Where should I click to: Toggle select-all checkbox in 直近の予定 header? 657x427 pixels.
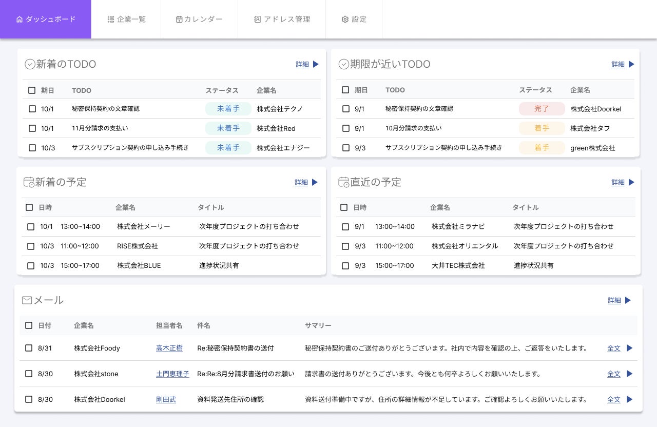(x=344, y=207)
